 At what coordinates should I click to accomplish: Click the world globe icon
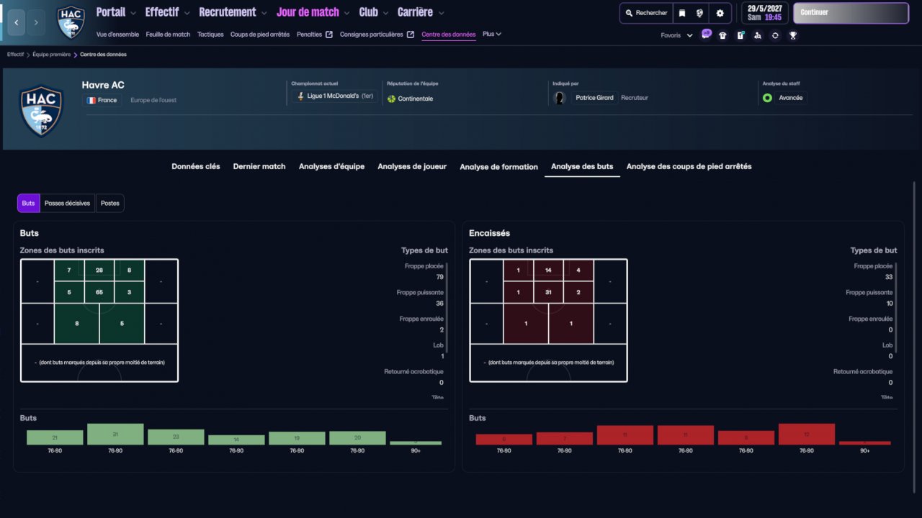pyautogui.click(x=700, y=13)
